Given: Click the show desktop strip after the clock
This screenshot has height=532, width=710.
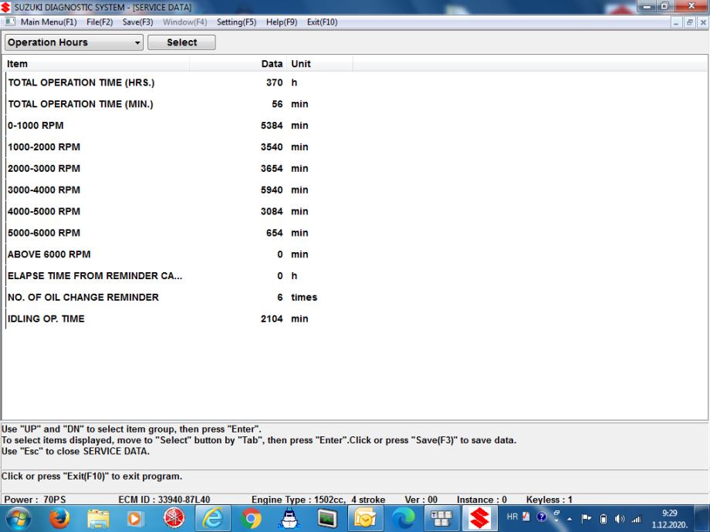Looking at the screenshot, I should click(x=703, y=518).
